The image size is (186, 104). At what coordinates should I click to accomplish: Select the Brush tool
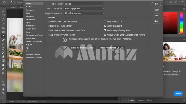click(3, 44)
